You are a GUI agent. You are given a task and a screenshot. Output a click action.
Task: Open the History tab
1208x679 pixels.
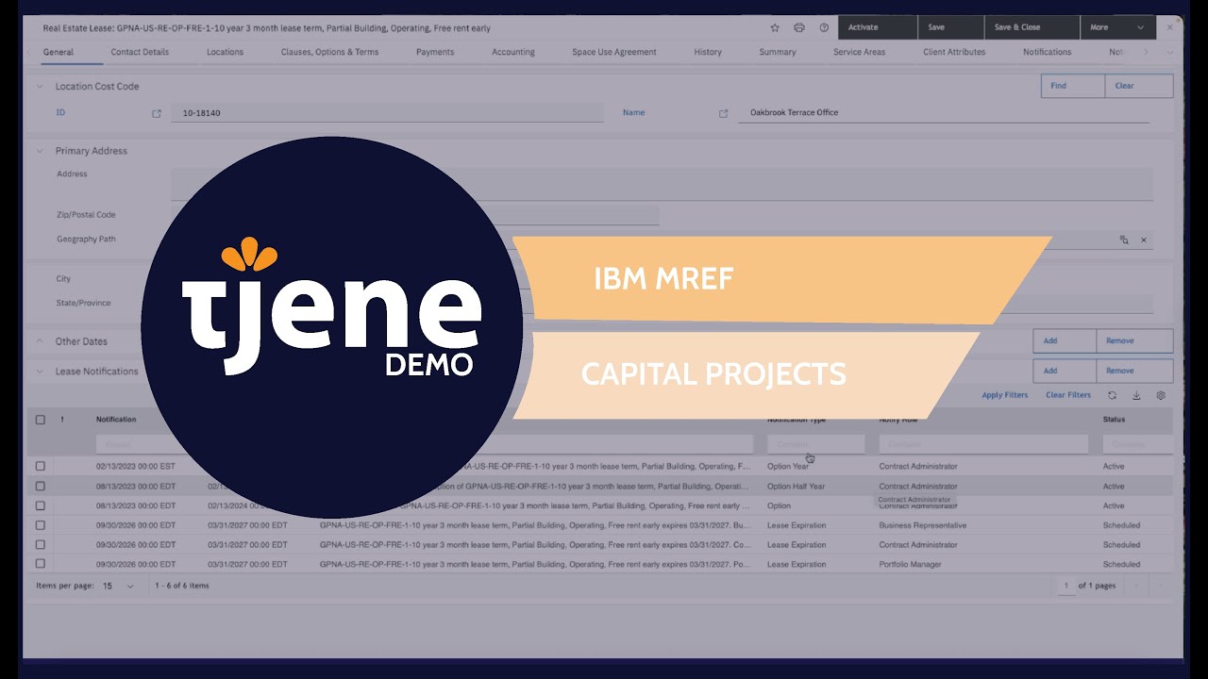pyautogui.click(x=708, y=52)
